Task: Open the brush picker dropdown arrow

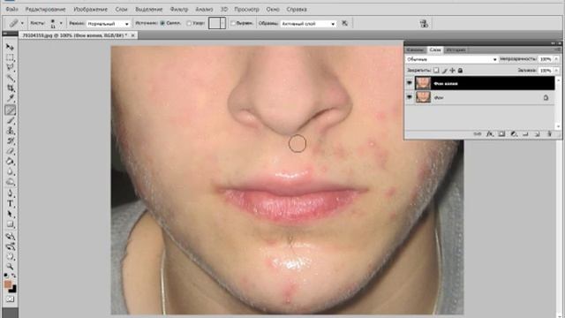Action: click(61, 24)
